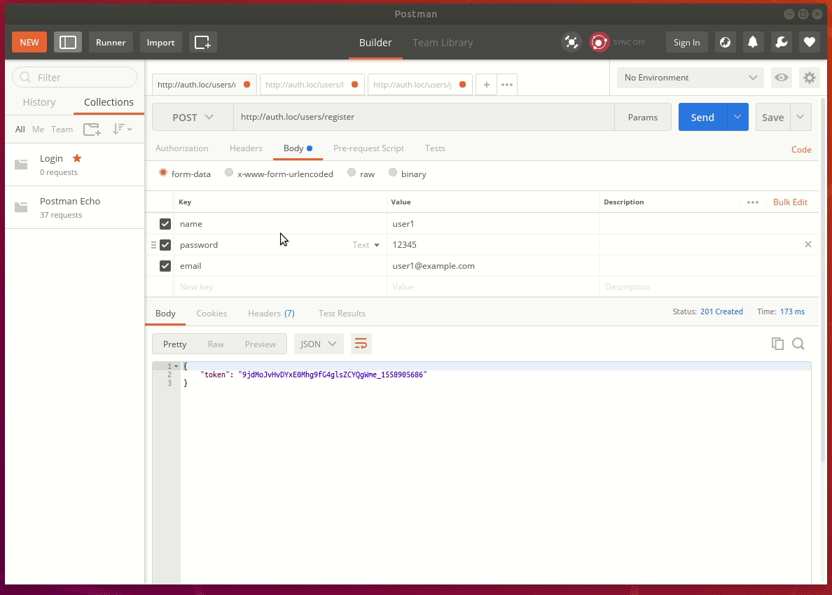Grab the password row drag handle

point(153,245)
